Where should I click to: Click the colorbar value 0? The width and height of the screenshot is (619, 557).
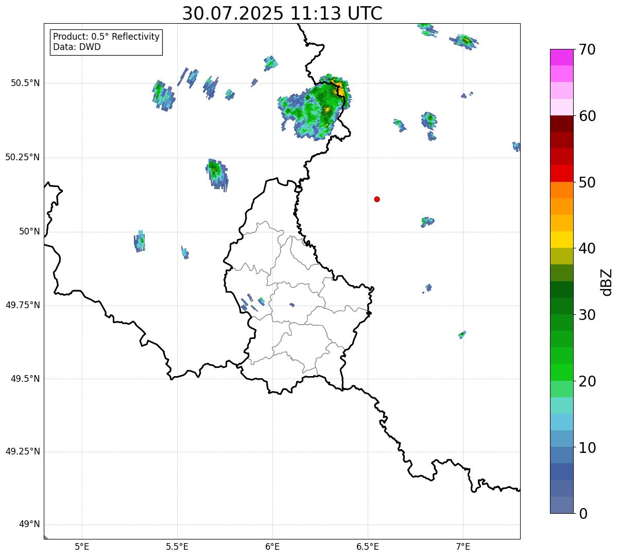(583, 514)
